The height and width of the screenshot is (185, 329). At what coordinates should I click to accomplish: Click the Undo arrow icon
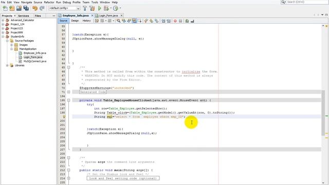click(35, 8)
